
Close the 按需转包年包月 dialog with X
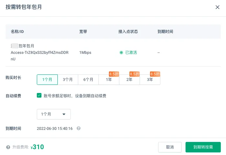(x=217, y=7)
